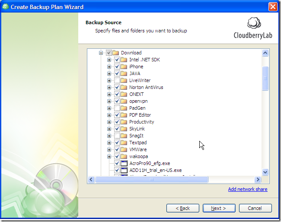This screenshot has height=222, width=281.
Task: Click the vertical scrollbar up arrow
Action: 265,53
